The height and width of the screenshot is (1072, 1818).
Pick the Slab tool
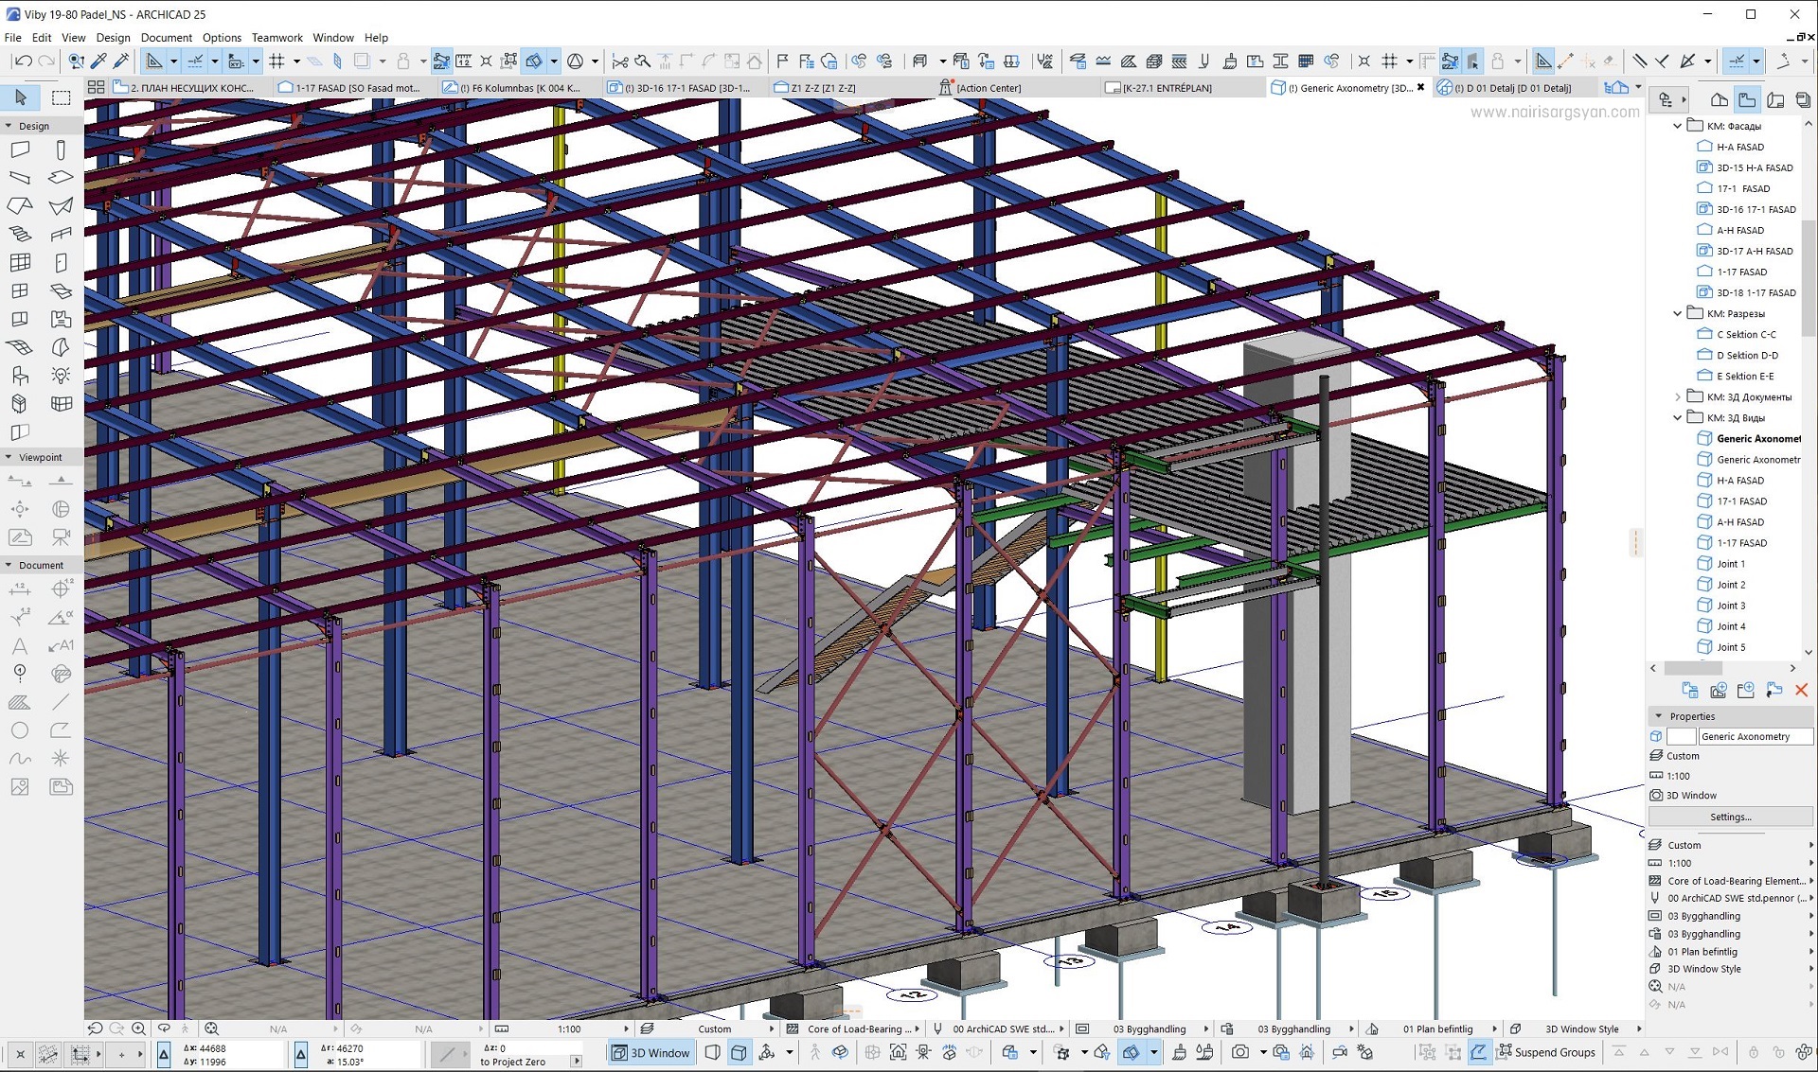tap(61, 178)
